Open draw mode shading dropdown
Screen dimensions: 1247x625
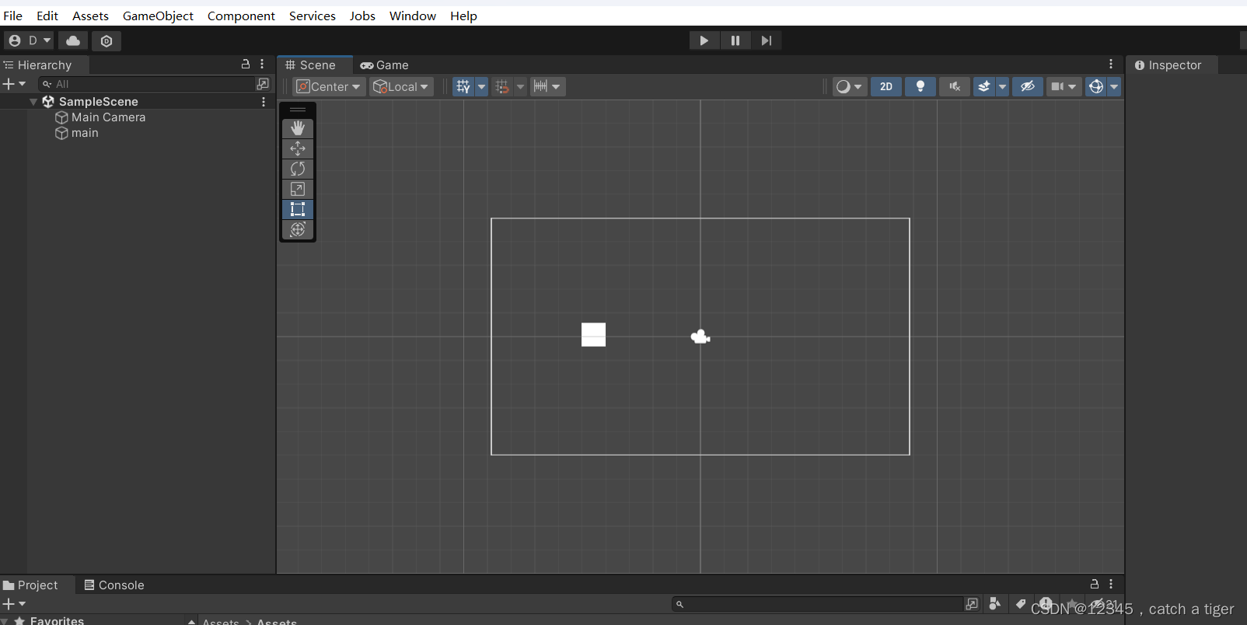[849, 86]
